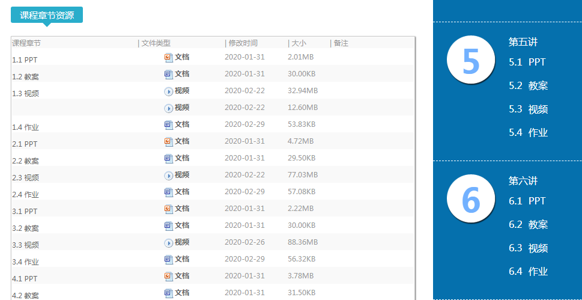The width and height of the screenshot is (582, 300).
Task: Open 5.1 PPT in the sidebar
Action: pos(527,62)
